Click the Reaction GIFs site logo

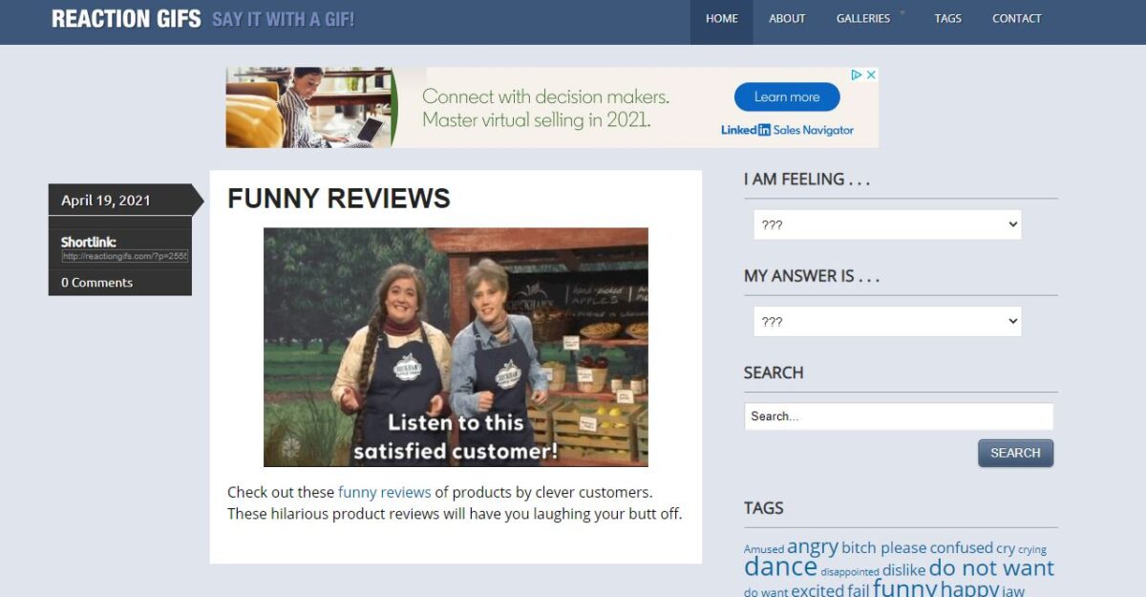[126, 19]
